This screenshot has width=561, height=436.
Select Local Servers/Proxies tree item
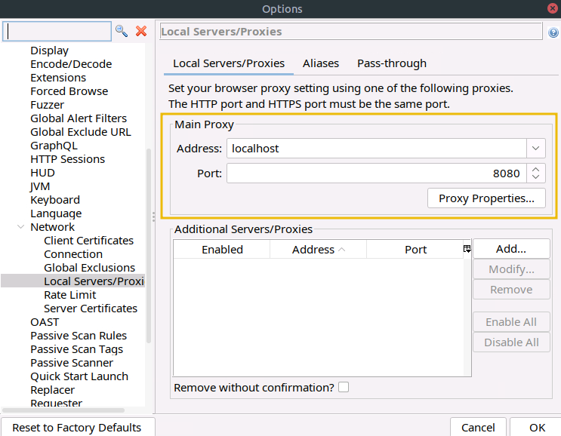(x=94, y=281)
